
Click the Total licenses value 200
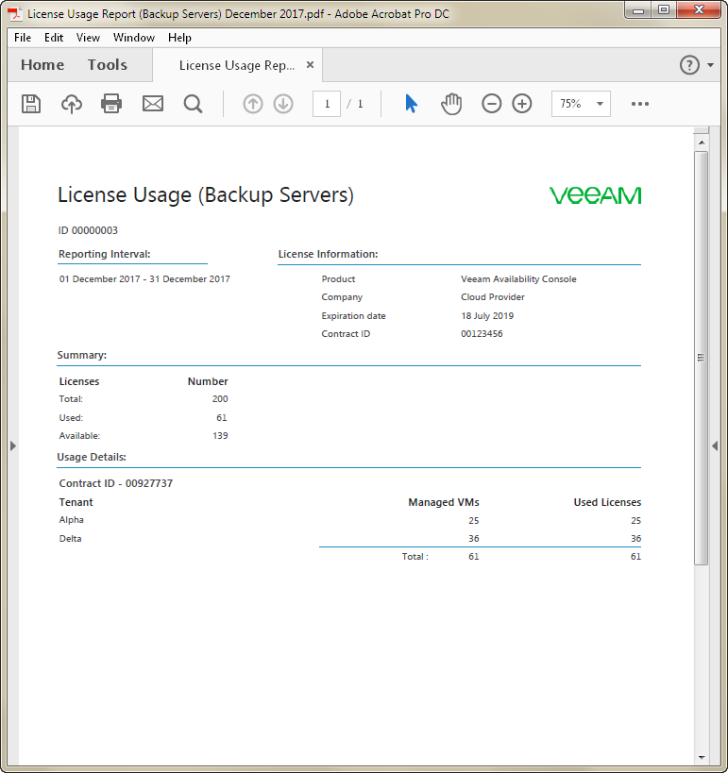coord(220,399)
